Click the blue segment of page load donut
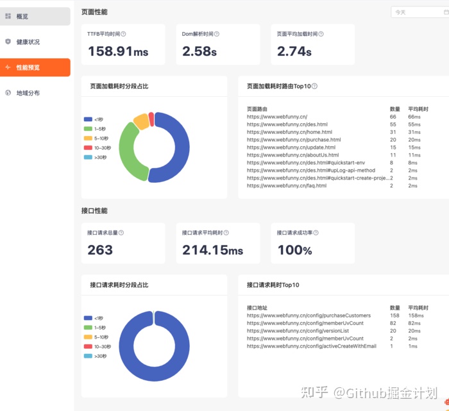449x411 pixels. (x=182, y=147)
